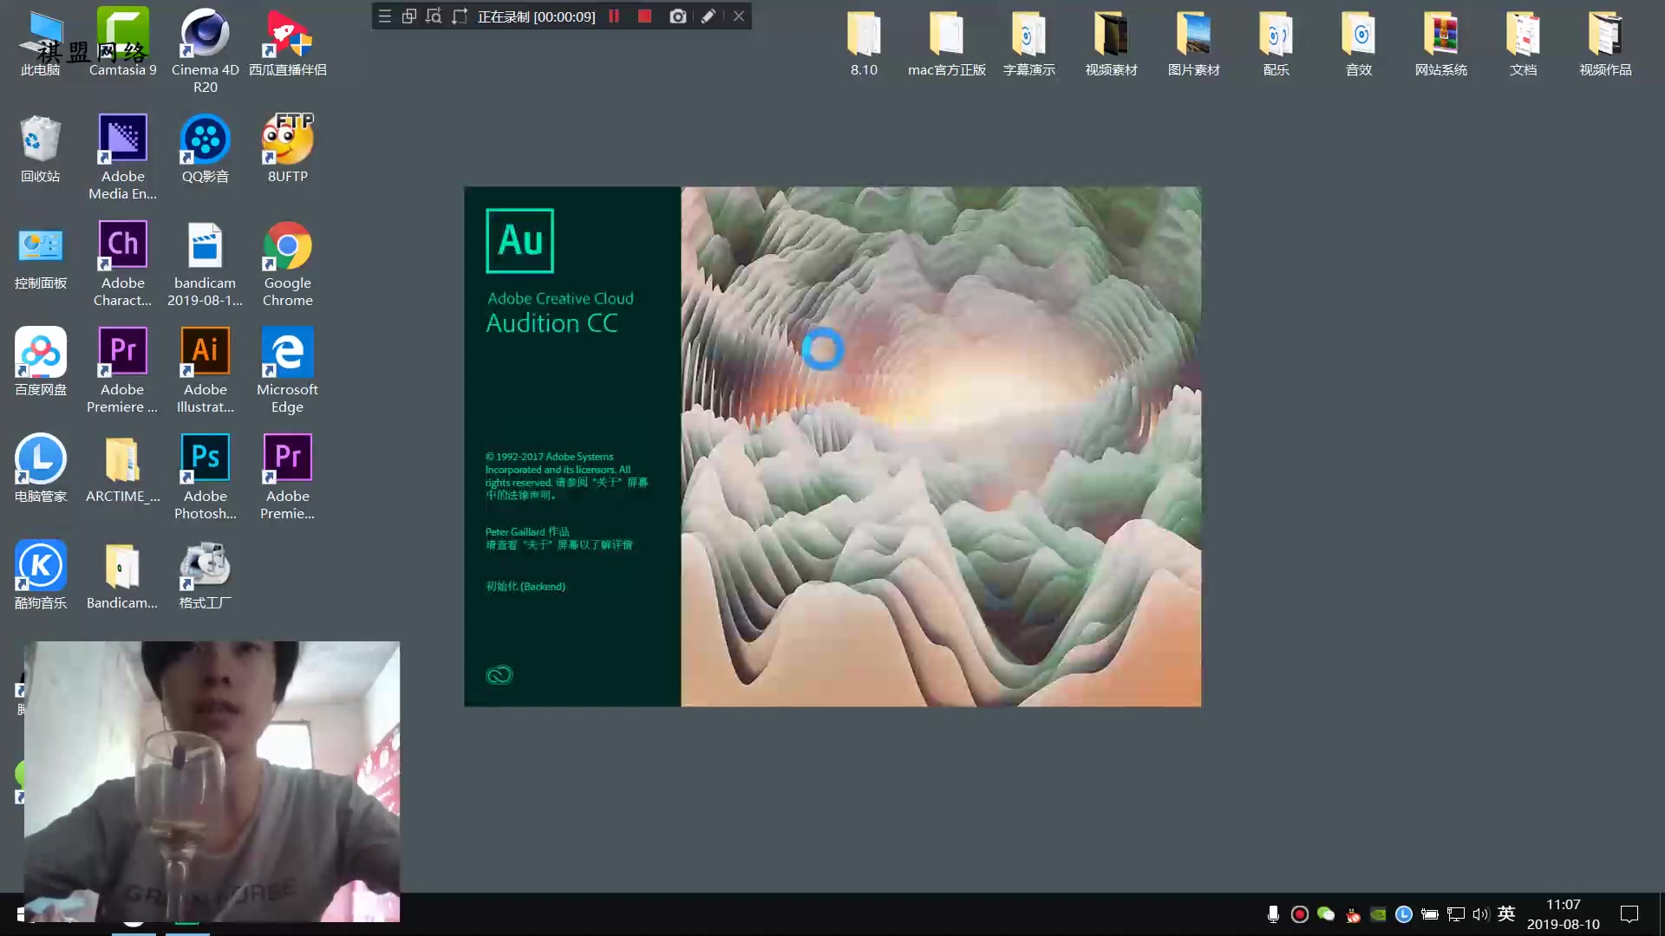This screenshot has height=936, width=1665.
Task: Pause the screen recording
Action: (x=614, y=16)
